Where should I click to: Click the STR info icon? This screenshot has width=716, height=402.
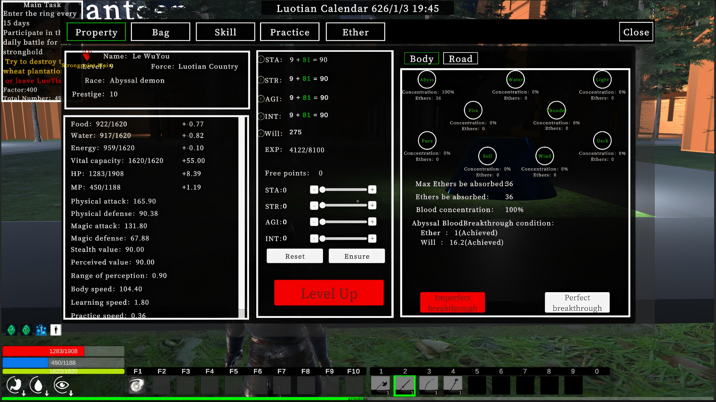click(x=261, y=80)
